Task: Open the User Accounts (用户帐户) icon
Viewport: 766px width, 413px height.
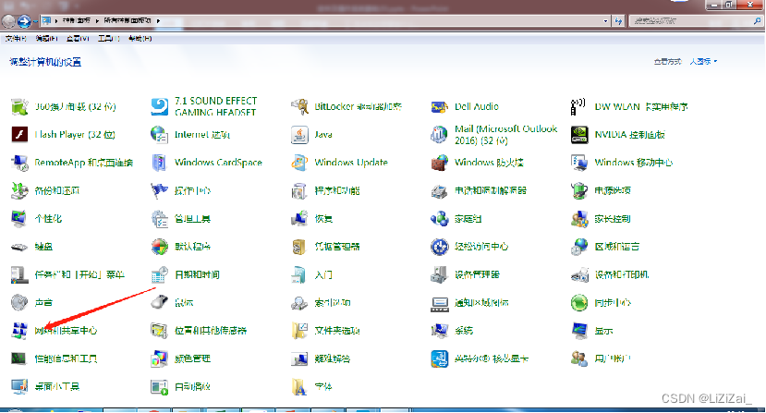Action: 579,358
